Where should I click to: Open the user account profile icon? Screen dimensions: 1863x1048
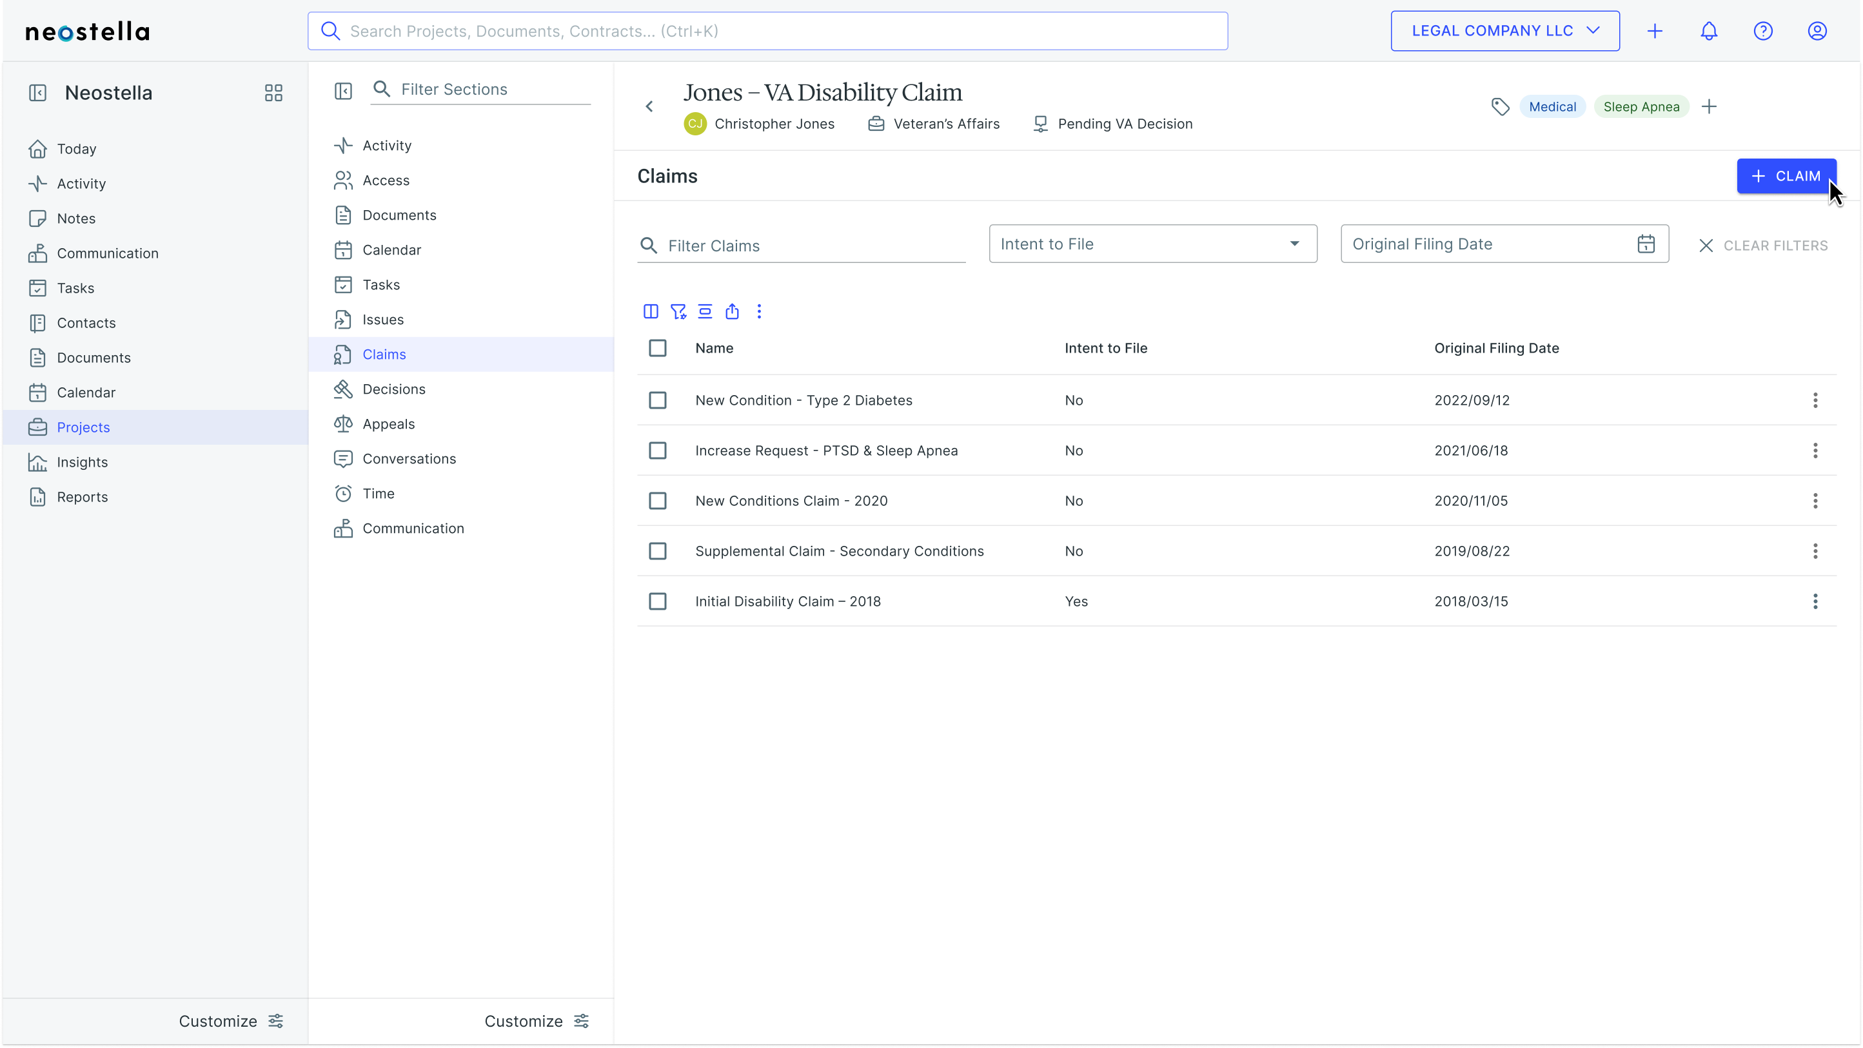click(x=1817, y=31)
